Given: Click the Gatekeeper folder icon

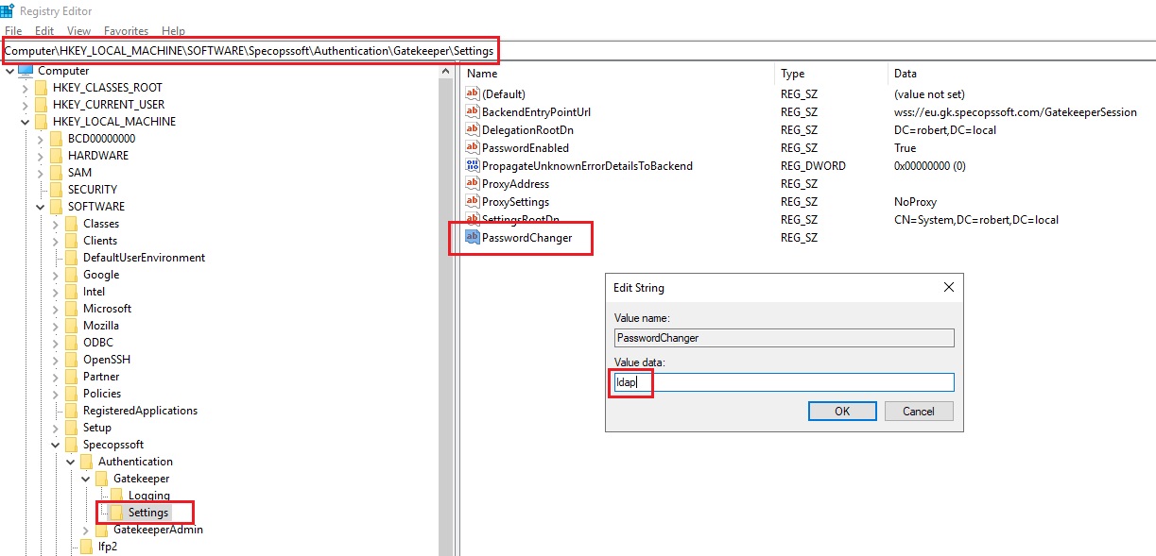Looking at the screenshot, I should (101, 479).
